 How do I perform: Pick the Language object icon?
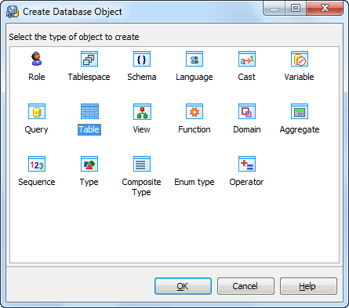(194, 59)
